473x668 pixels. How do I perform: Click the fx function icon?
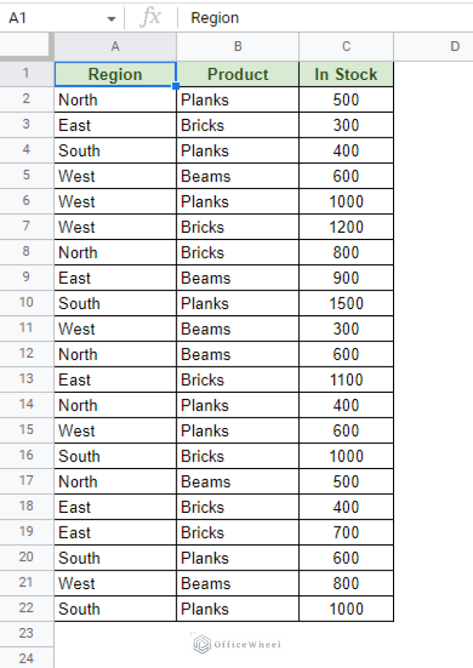click(150, 18)
